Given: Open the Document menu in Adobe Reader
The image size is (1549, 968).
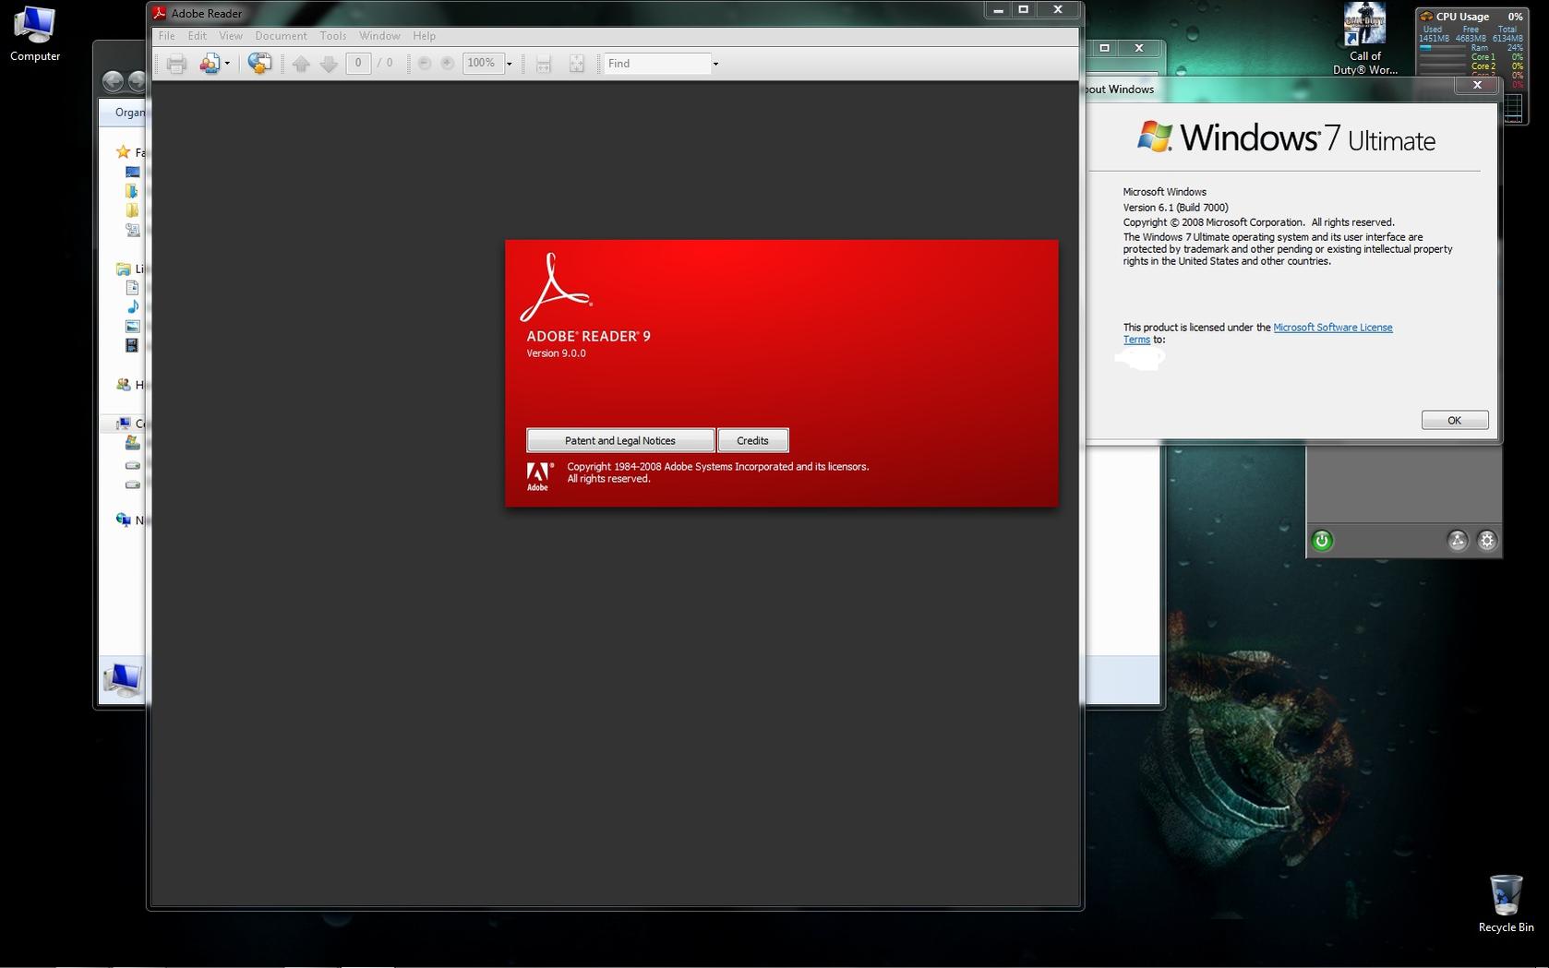Looking at the screenshot, I should tap(281, 36).
